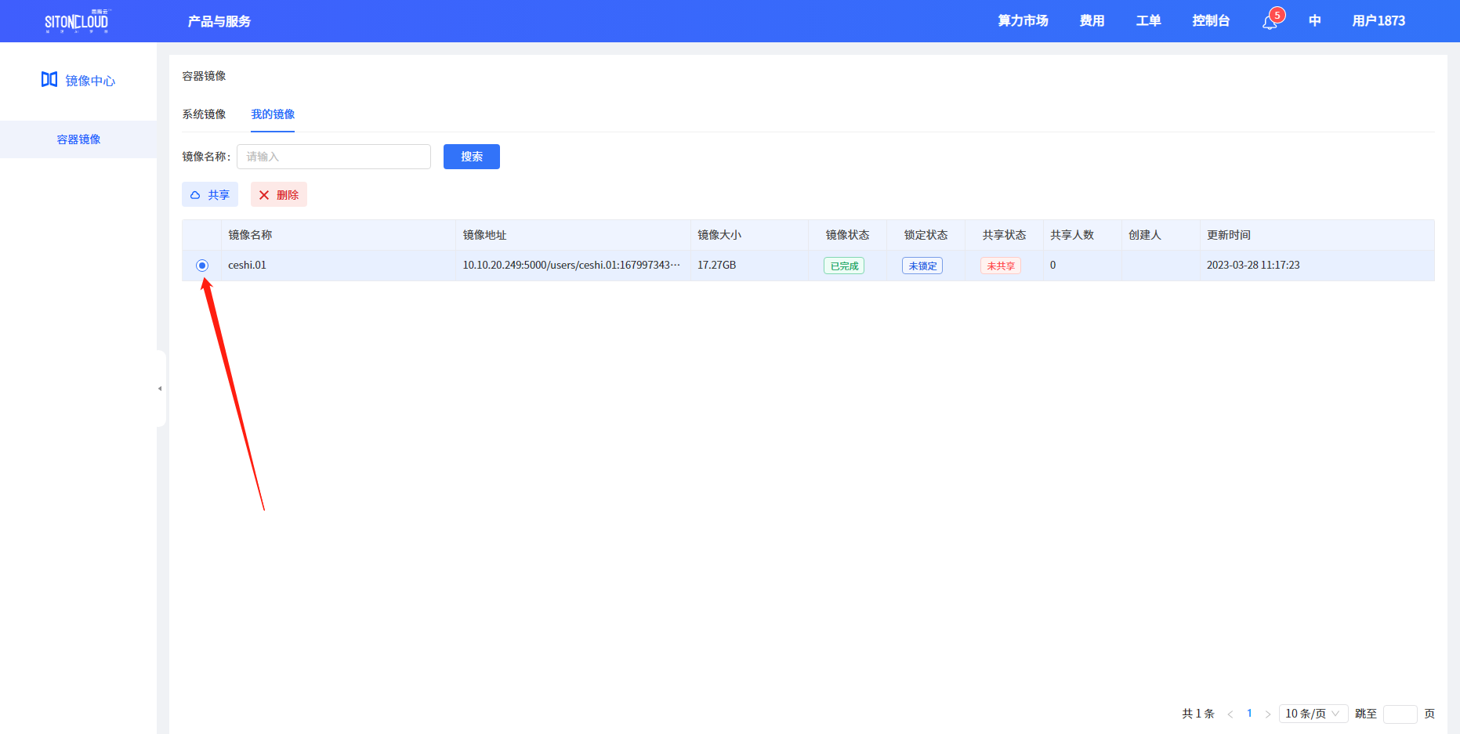The image size is (1460, 734).
Task: Switch to the 我的镜像 tab
Action: click(x=273, y=114)
